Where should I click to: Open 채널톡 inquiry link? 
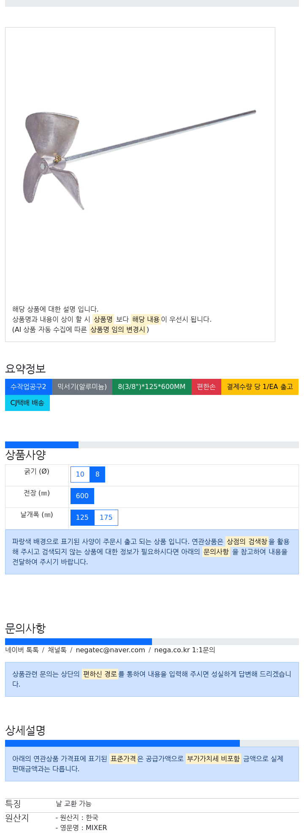pyautogui.click(x=57, y=650)
